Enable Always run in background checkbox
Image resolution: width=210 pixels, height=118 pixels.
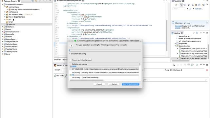pos(70,60)
